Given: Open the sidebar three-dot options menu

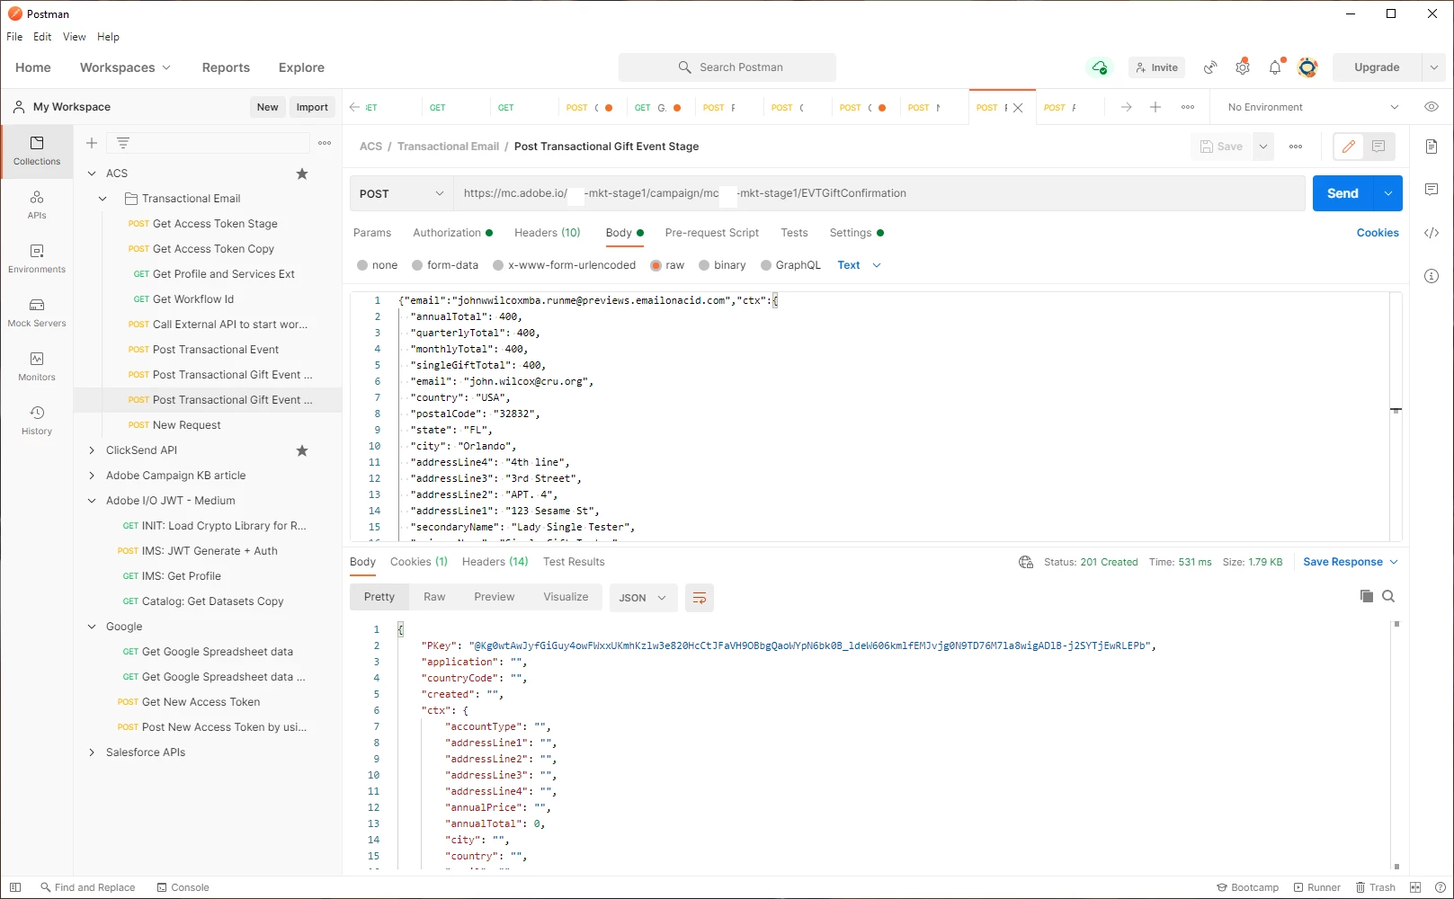Looking at the screenshot, I should pyautogui.click(x=325, y=143).
